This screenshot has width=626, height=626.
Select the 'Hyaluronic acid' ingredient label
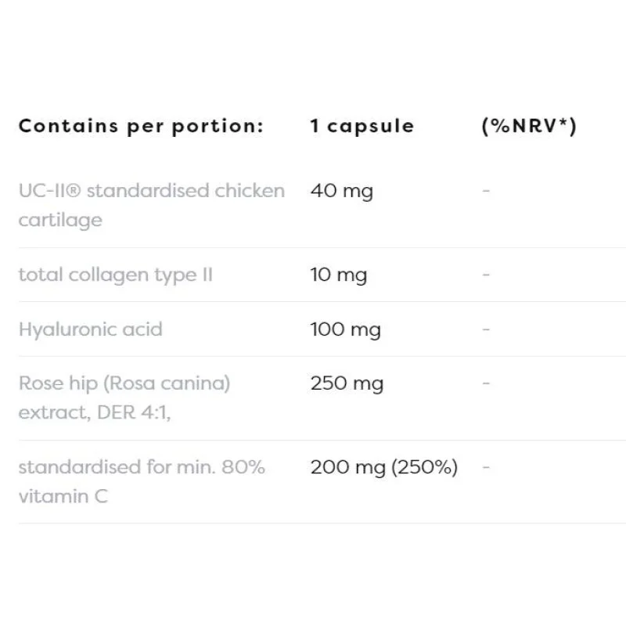pos(90,329)
